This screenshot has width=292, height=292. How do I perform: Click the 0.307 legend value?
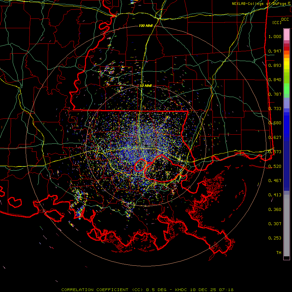point(275,224)
